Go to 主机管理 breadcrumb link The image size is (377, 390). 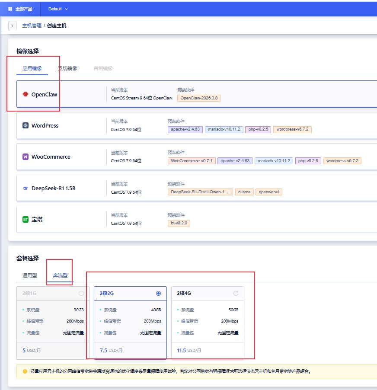tap(32, 26)
